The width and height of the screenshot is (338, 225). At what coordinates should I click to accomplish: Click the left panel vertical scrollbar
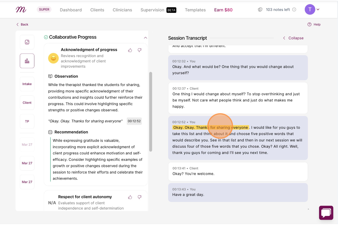click(x=151, y=112)
